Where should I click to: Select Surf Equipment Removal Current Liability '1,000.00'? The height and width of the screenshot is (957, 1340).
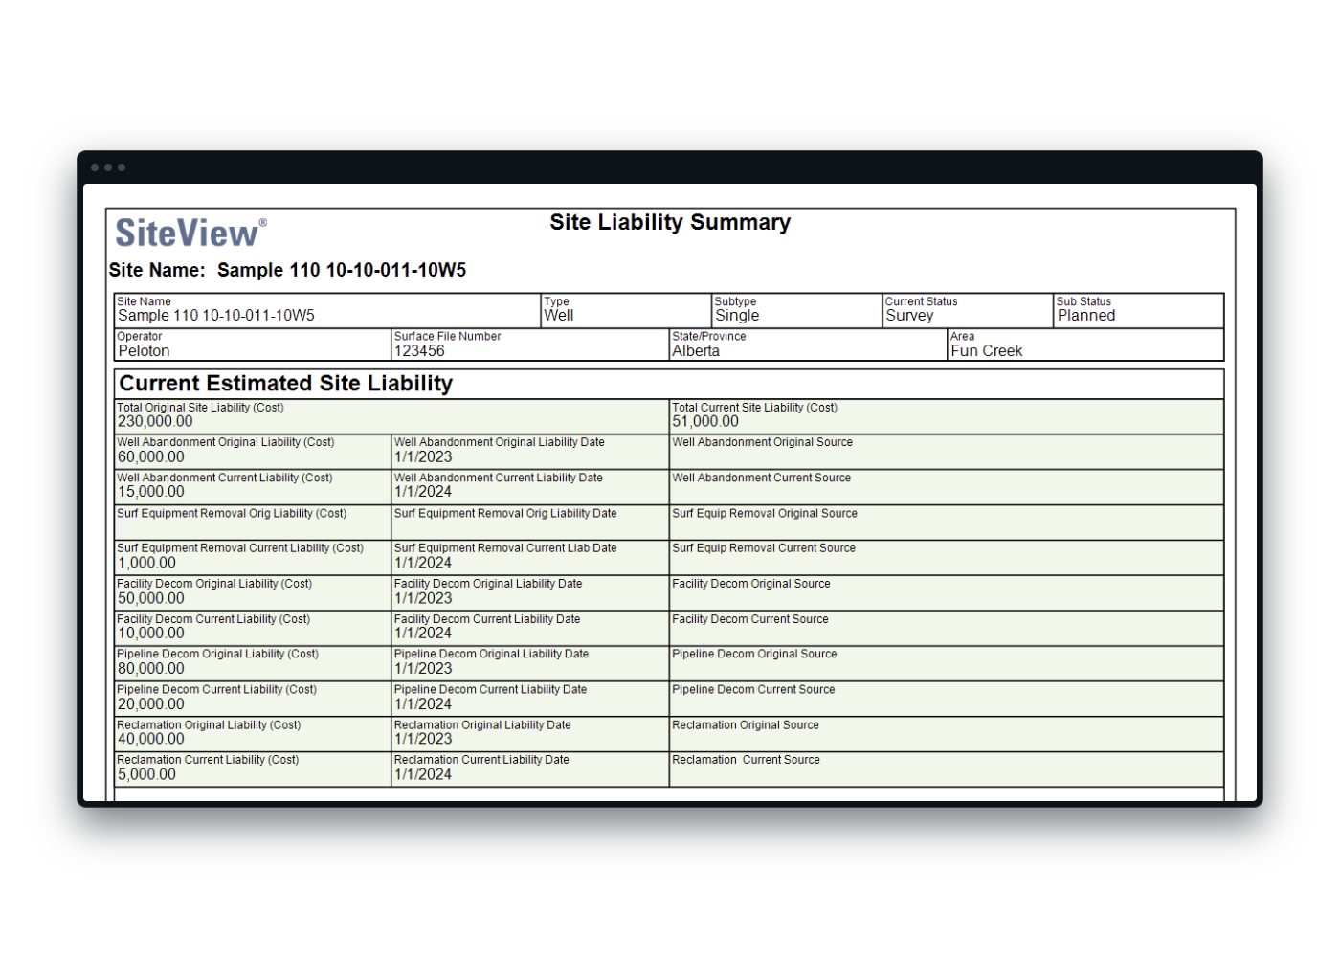[x=146, y=564]
